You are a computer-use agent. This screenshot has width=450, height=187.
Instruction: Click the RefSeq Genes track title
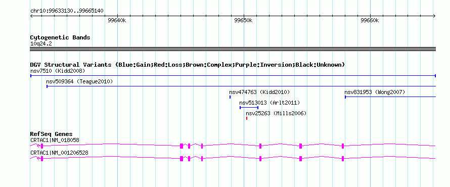(x=52, y=134)
